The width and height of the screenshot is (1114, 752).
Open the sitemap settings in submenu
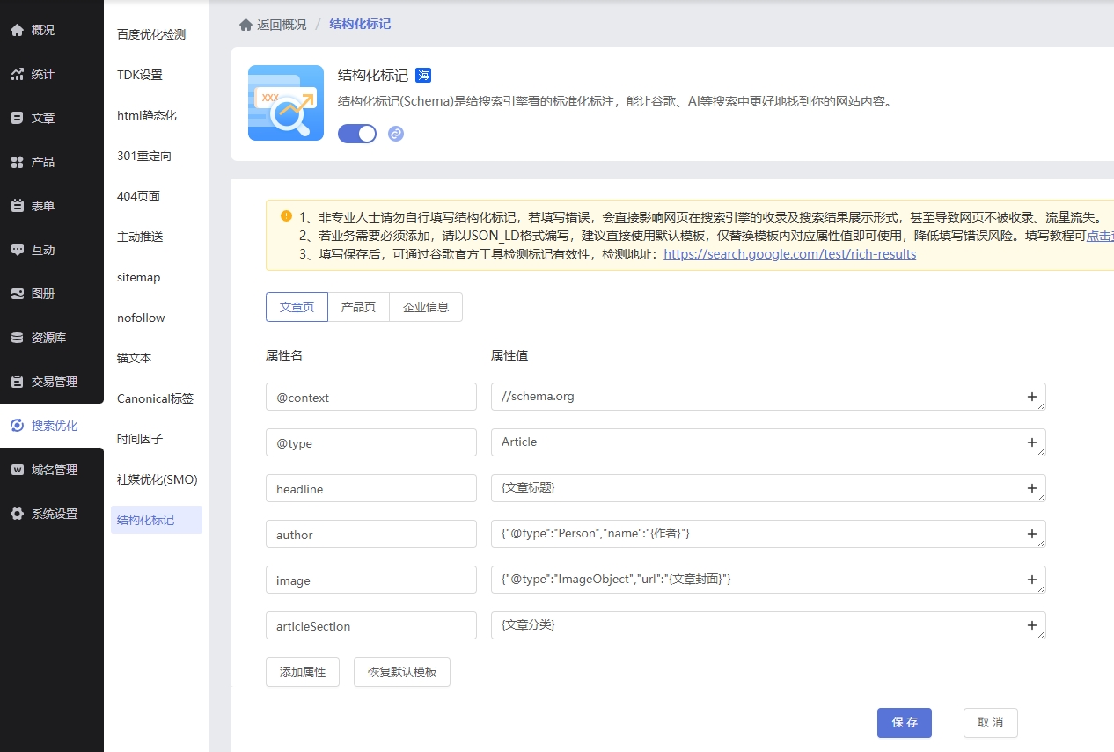click(x=139, y=277)
